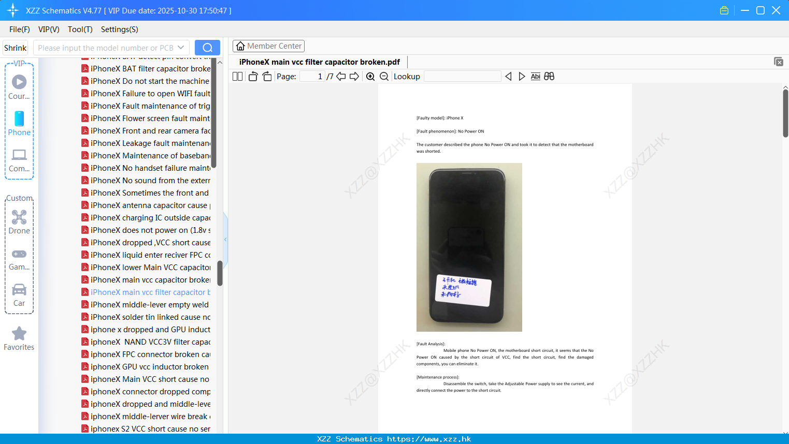Zoom out of the PDF

(x=384, y=77)
